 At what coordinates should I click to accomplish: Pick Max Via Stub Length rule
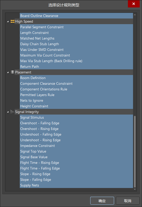tap(76, 61)
